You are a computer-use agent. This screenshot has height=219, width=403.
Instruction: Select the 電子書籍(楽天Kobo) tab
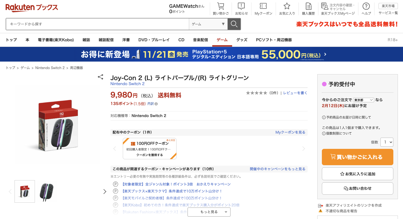[56, 40]
